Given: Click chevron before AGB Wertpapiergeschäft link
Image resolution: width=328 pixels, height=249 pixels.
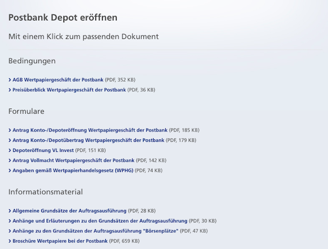Looking at the screenshot, I should (10, 80).
